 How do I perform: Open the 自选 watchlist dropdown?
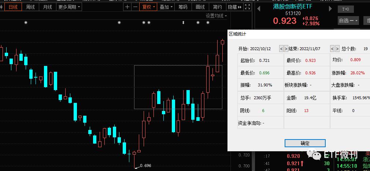pos(348,21)
